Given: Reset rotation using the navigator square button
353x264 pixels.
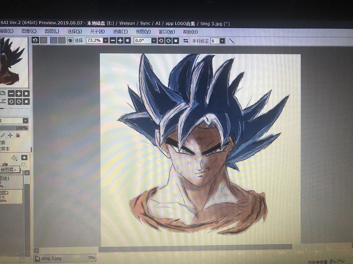Looking at the screenshot, I should click(26, 101).
